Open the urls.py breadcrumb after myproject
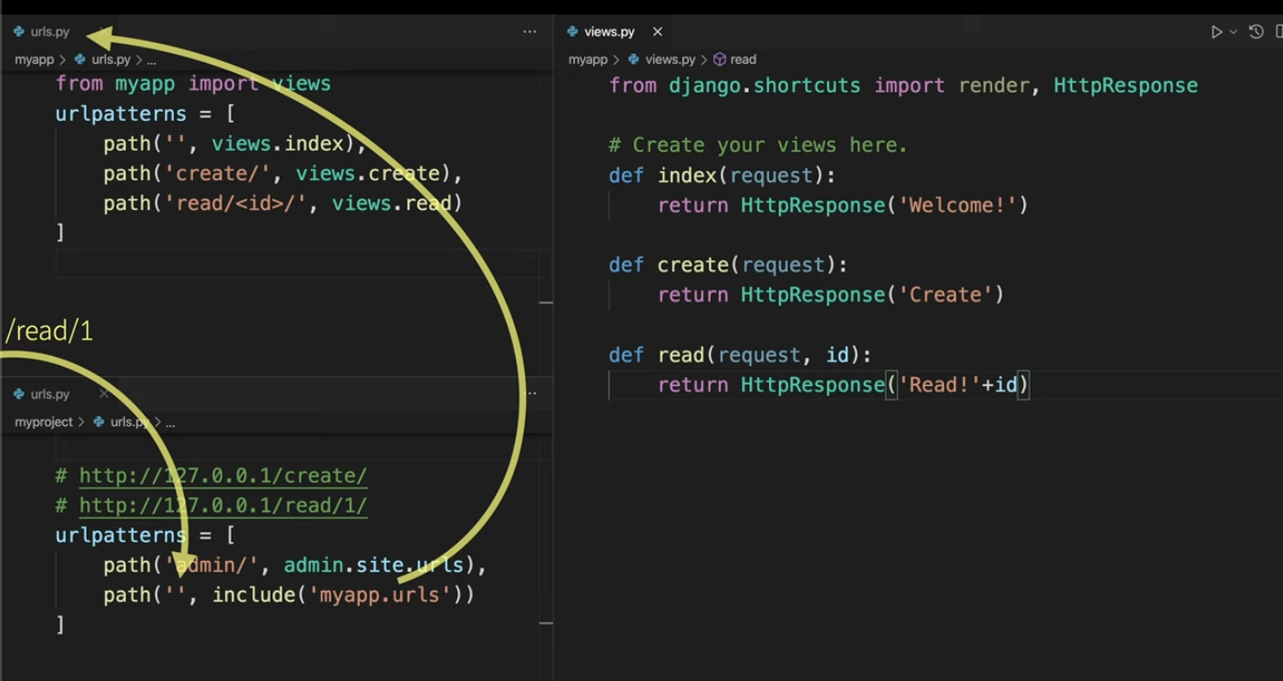Image resolution: width=1283 pixels, height=681 pixels. (x=121, y=422)
